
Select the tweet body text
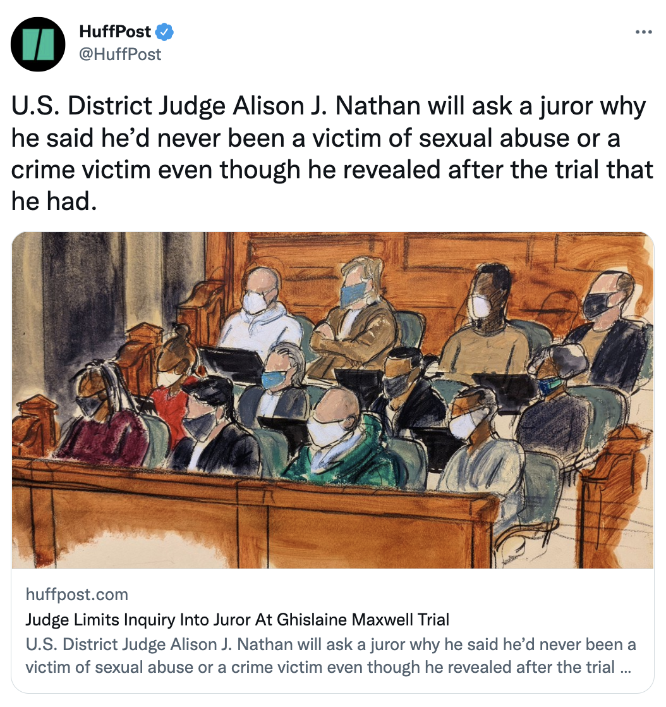332,154
